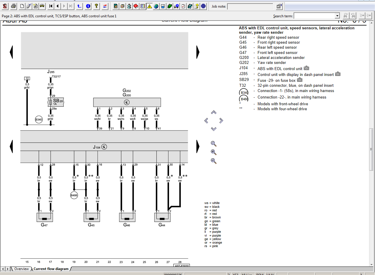This screenshot has width=375, height=275.
Task: Click the 'ws = white' colour code text
Action: [212, 203]
